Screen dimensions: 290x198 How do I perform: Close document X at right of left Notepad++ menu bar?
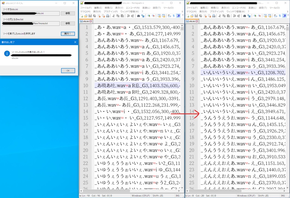[x=182, y=11]
